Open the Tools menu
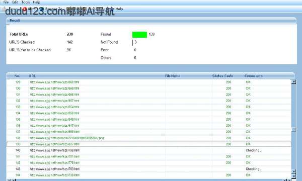The width and height of the screenshot is (302, 181). click(x=26, y=3)
